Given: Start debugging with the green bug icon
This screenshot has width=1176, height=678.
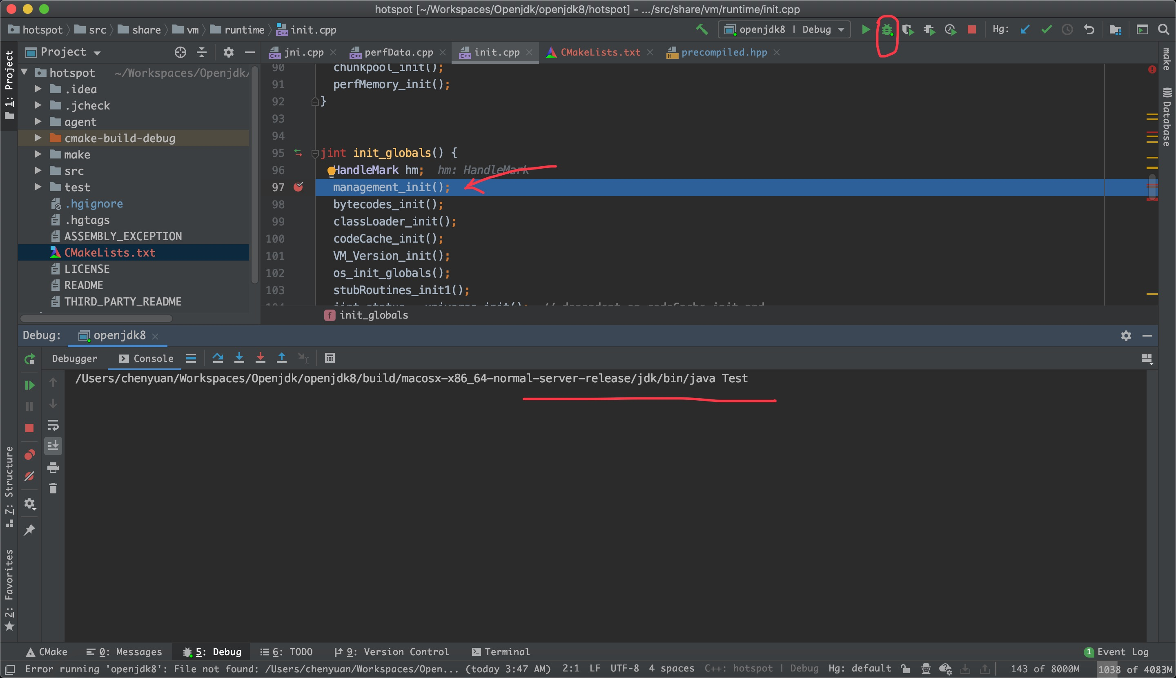Looking at the screenshot, I should pyautogui.click(x=887, y=30).
